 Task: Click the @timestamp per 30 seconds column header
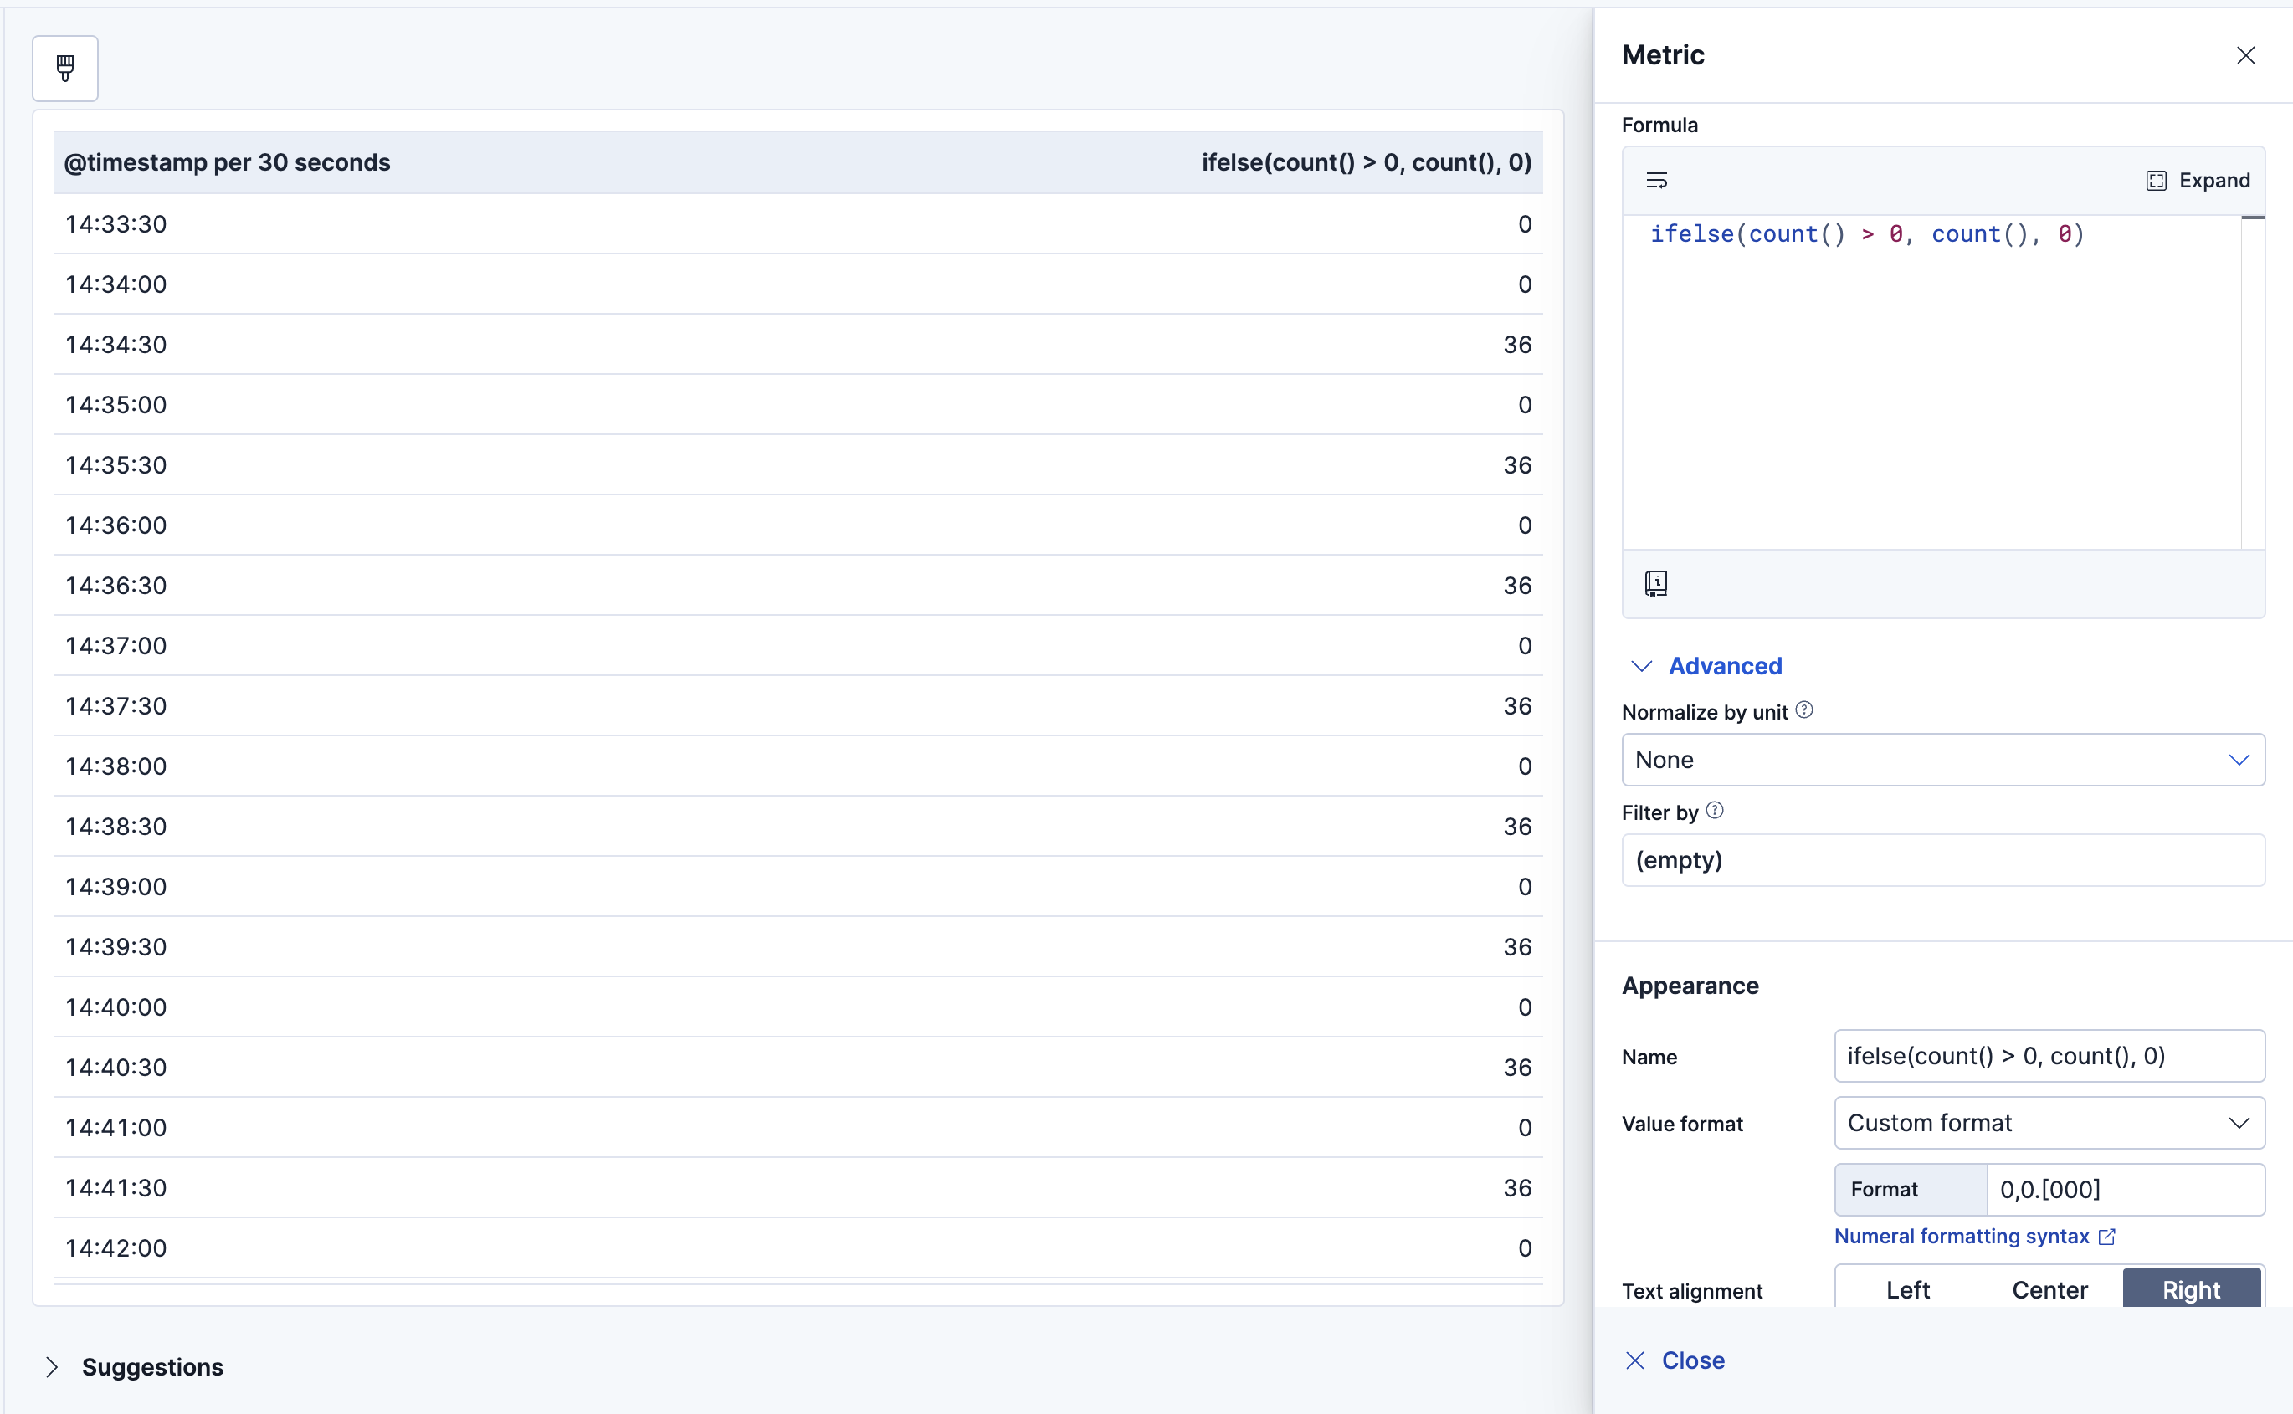tap(228, 162)
